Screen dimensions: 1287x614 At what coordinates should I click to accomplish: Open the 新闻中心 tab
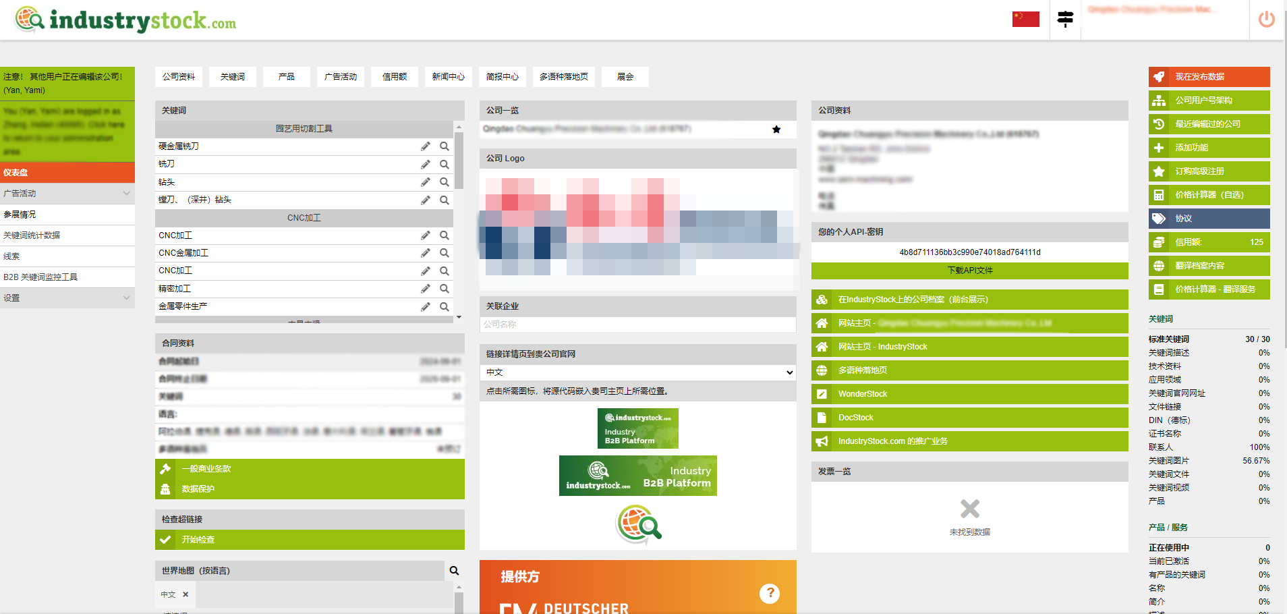pyautogui.click(x=449, y=77)
